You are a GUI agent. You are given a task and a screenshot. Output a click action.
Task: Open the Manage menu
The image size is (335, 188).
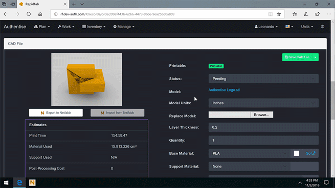click(124, 27)
